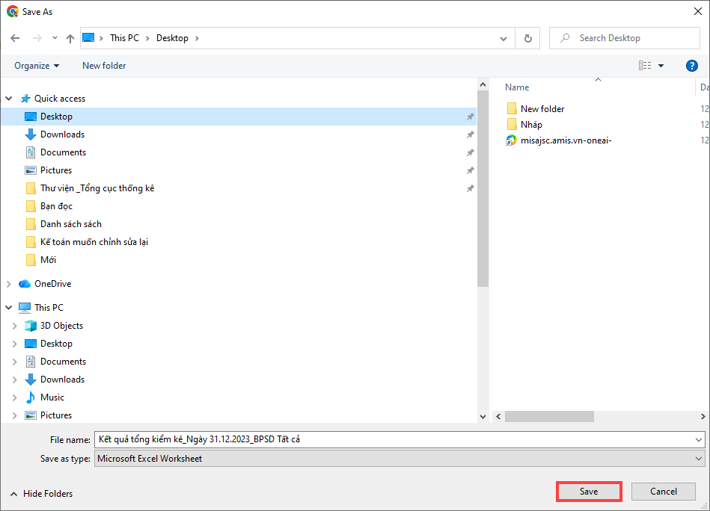The image size is (710, 511).
Task: Click the Cancel button
Action: 663,492
